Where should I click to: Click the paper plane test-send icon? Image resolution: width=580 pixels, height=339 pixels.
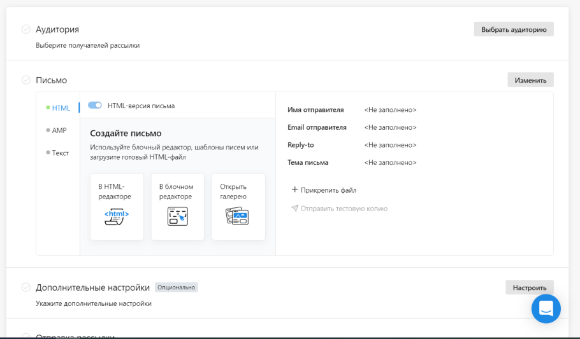click(294, 208)
